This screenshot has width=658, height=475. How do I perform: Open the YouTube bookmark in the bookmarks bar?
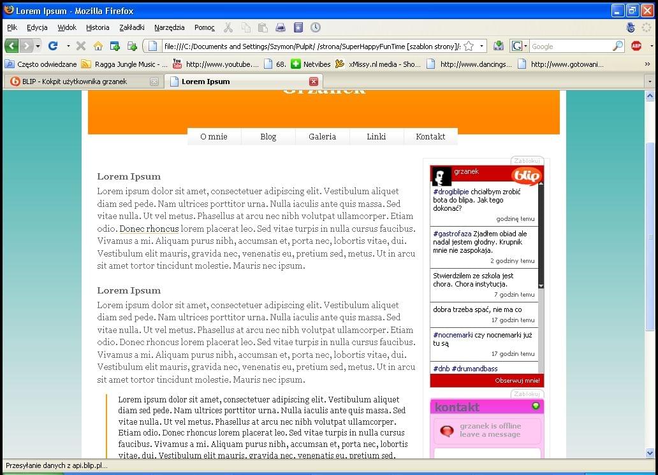(216, 64)
